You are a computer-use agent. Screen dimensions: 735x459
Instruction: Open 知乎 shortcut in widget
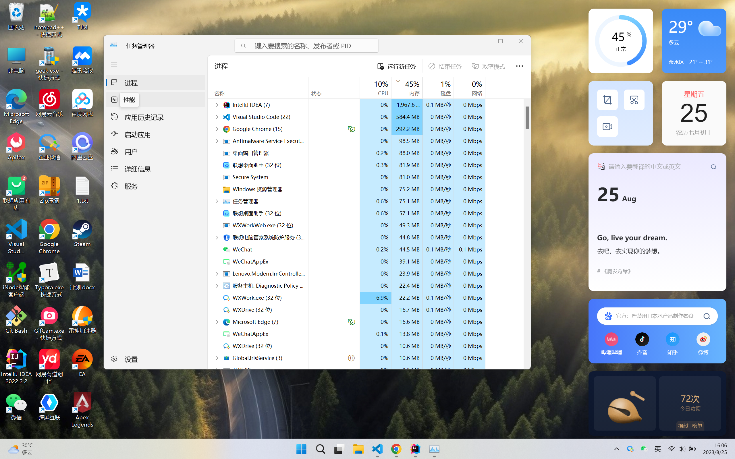[672, 344]
